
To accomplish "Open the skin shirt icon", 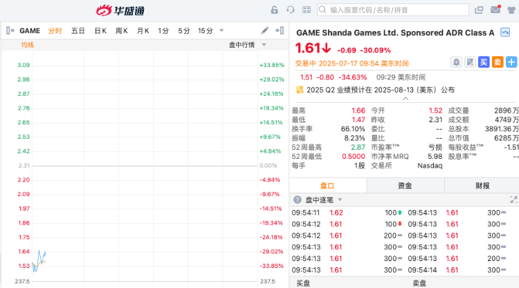I will coord(511,10).
